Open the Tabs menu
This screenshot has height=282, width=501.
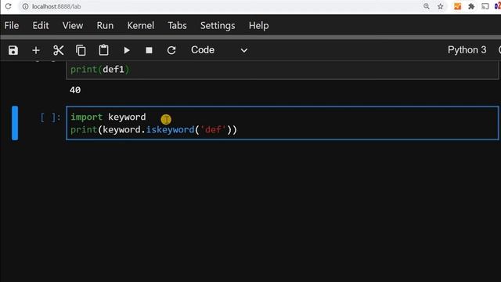177,26
